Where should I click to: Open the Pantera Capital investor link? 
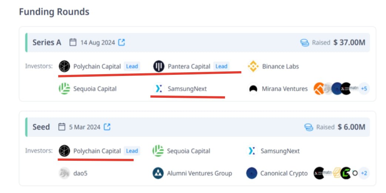pos(189,66)
